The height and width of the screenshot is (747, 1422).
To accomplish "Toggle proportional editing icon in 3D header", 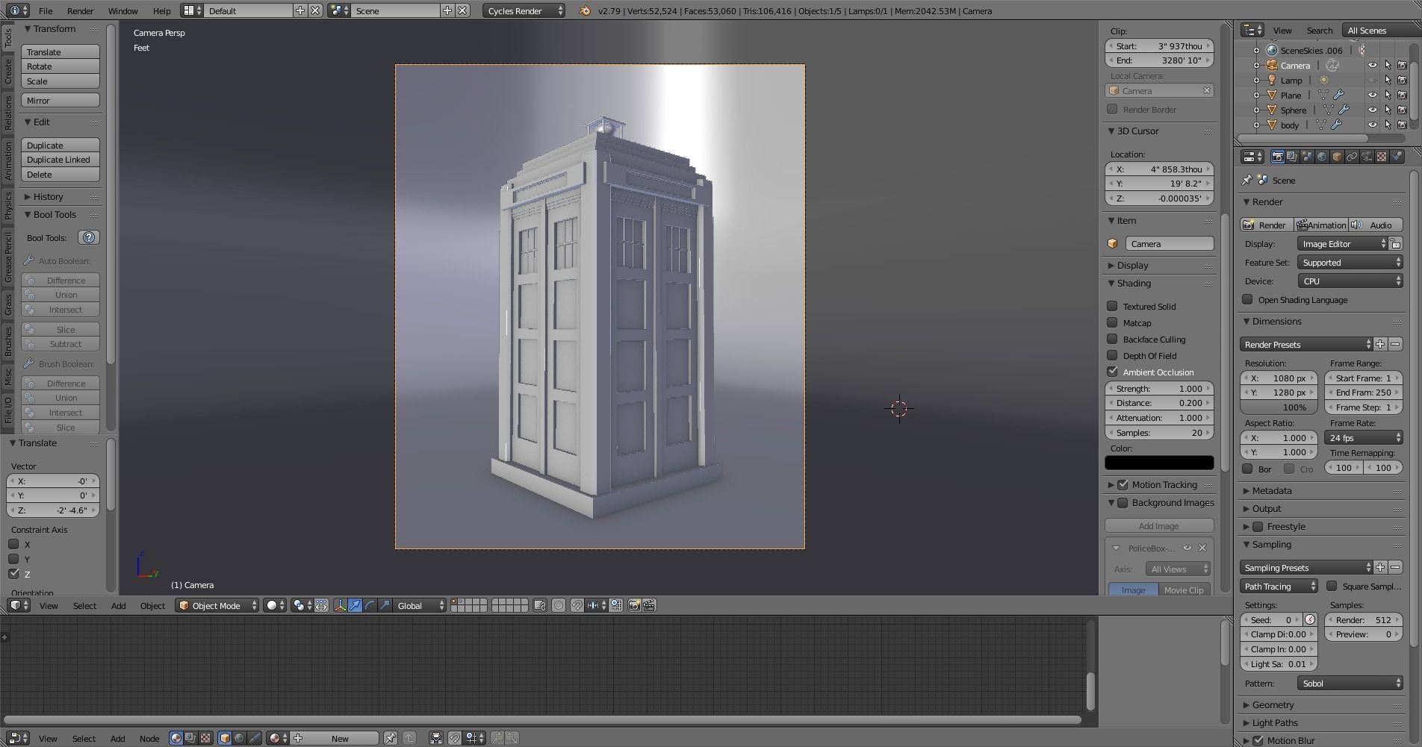I will click(559, 605).
